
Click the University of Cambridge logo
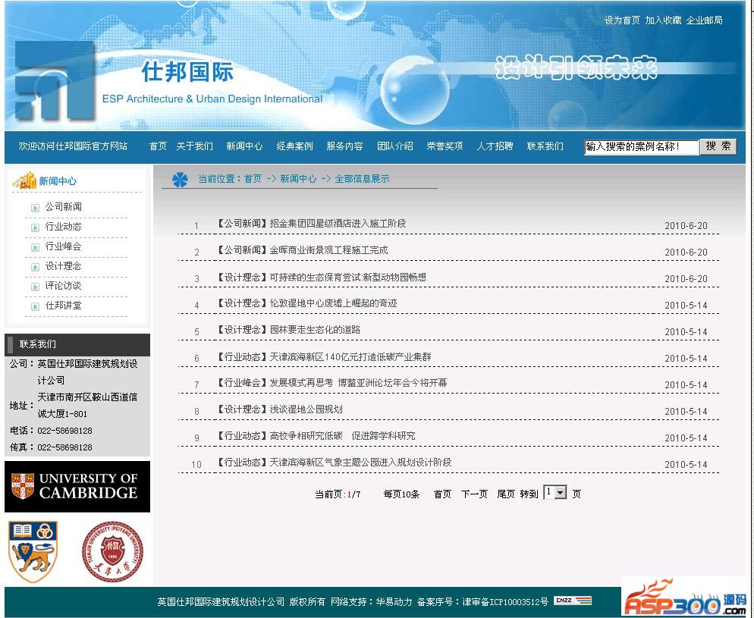click(77, 486)
